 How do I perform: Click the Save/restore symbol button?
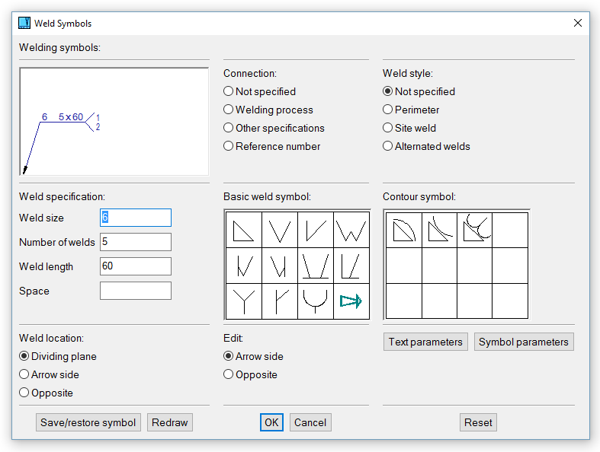pos(88,422)
